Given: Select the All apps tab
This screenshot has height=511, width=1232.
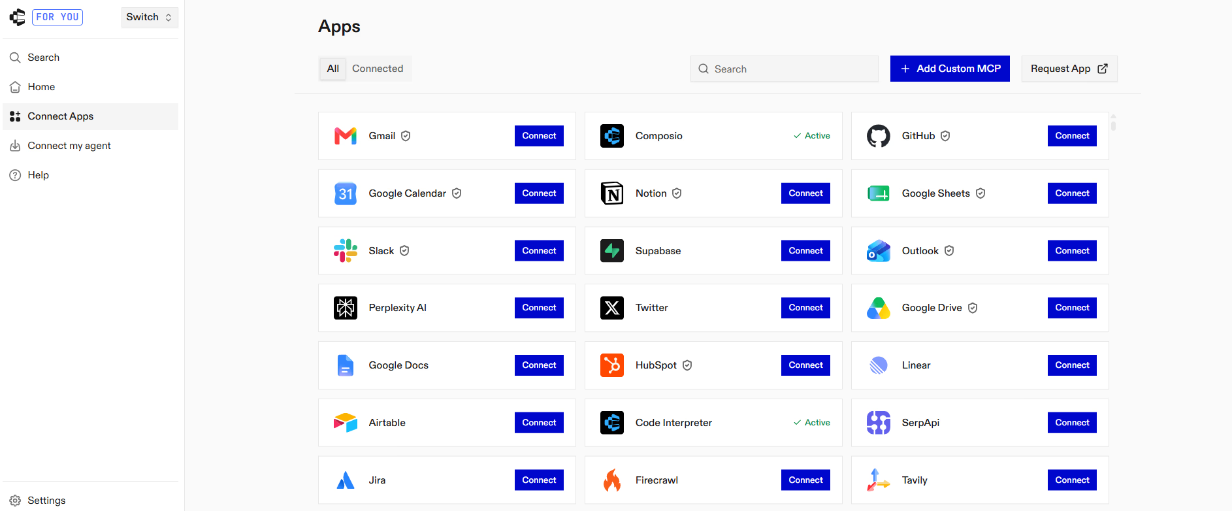Looking at the screenshot, I should (x=333, y=69).
